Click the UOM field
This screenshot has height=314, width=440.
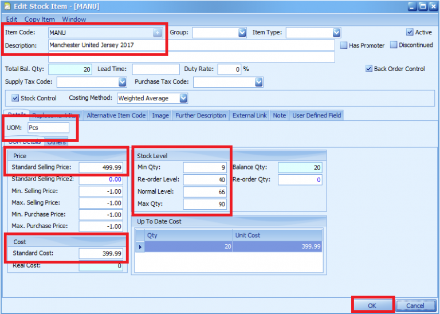48,128
